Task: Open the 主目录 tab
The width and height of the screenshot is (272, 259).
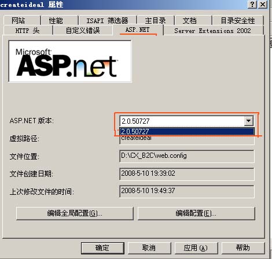Action: click(x=156, y=20)
